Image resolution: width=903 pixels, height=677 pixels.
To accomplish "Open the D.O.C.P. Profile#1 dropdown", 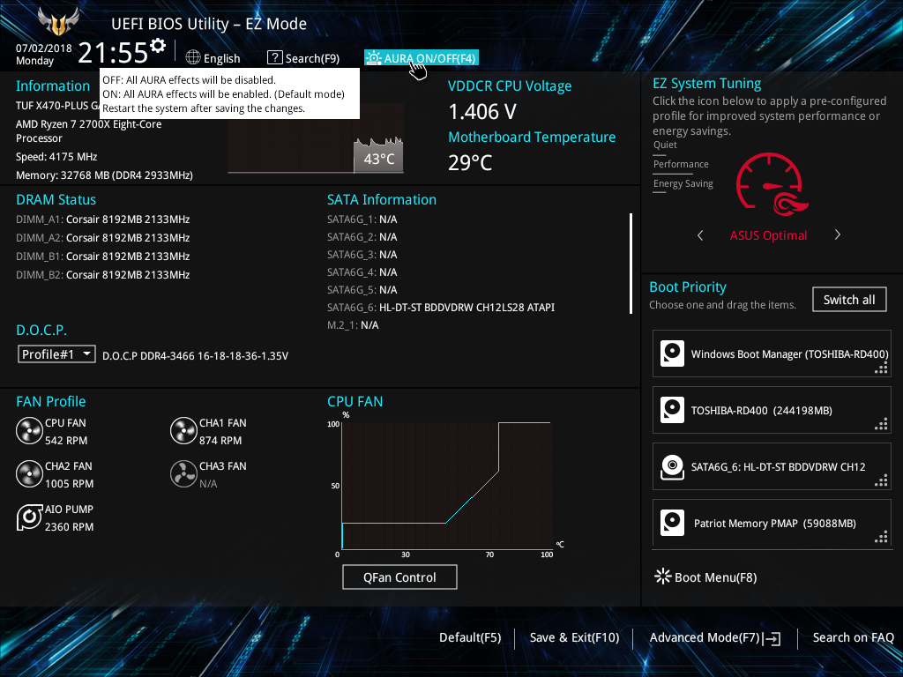I will [56, 354].
